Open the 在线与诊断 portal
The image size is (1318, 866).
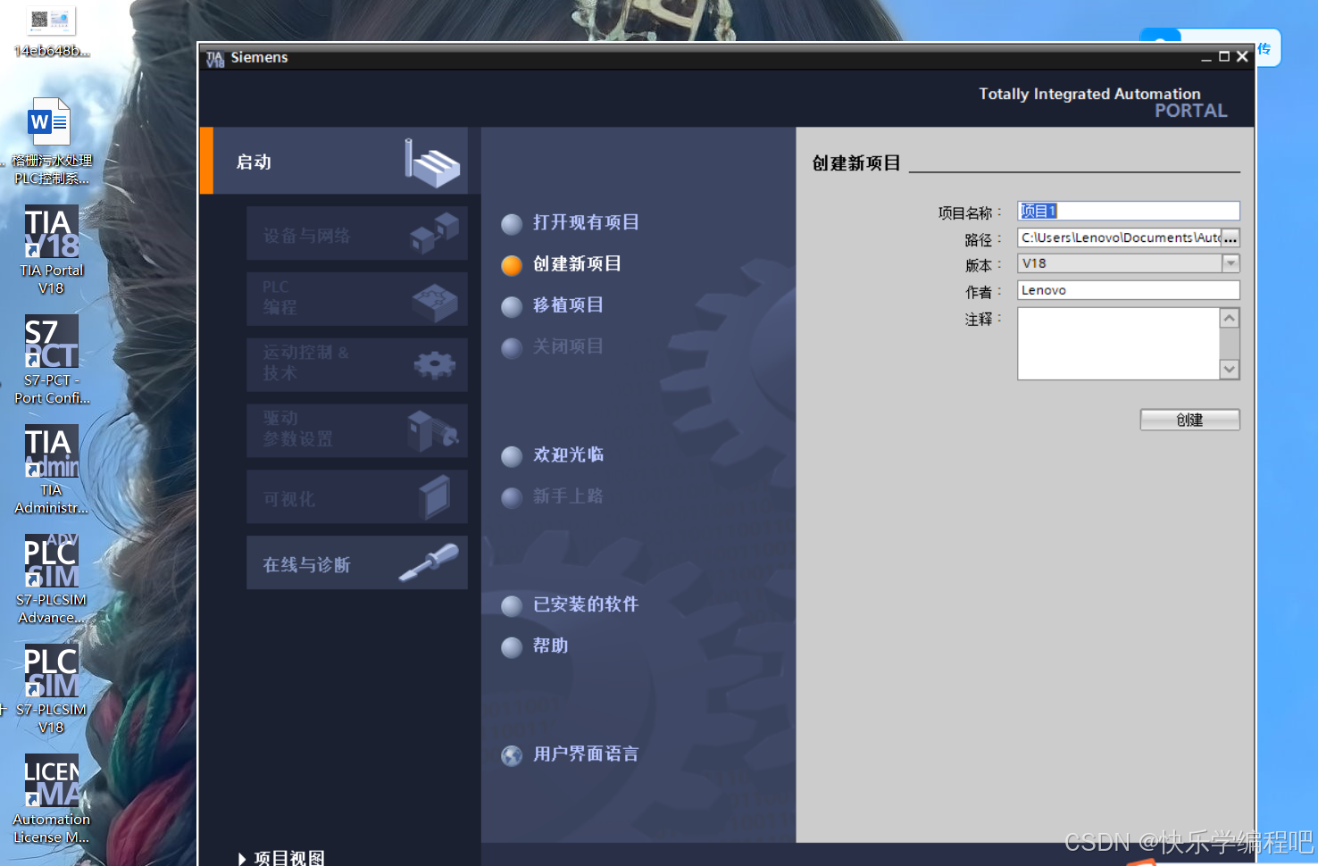356,562
